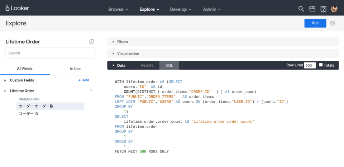Focus the field Search box
The height and width of the screenshot is (167, 344).
50,53
